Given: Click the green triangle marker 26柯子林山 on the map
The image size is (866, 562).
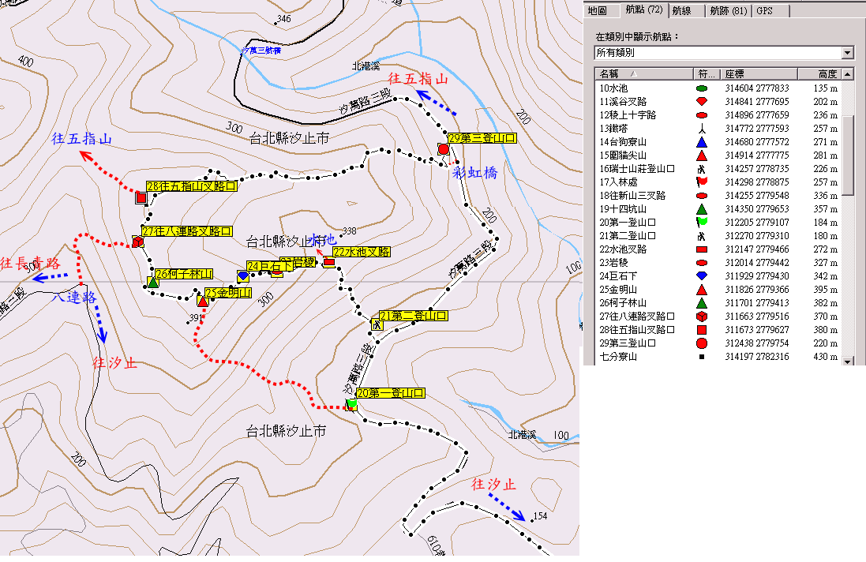Looking at the screenshot, I should tap(153, 282).
